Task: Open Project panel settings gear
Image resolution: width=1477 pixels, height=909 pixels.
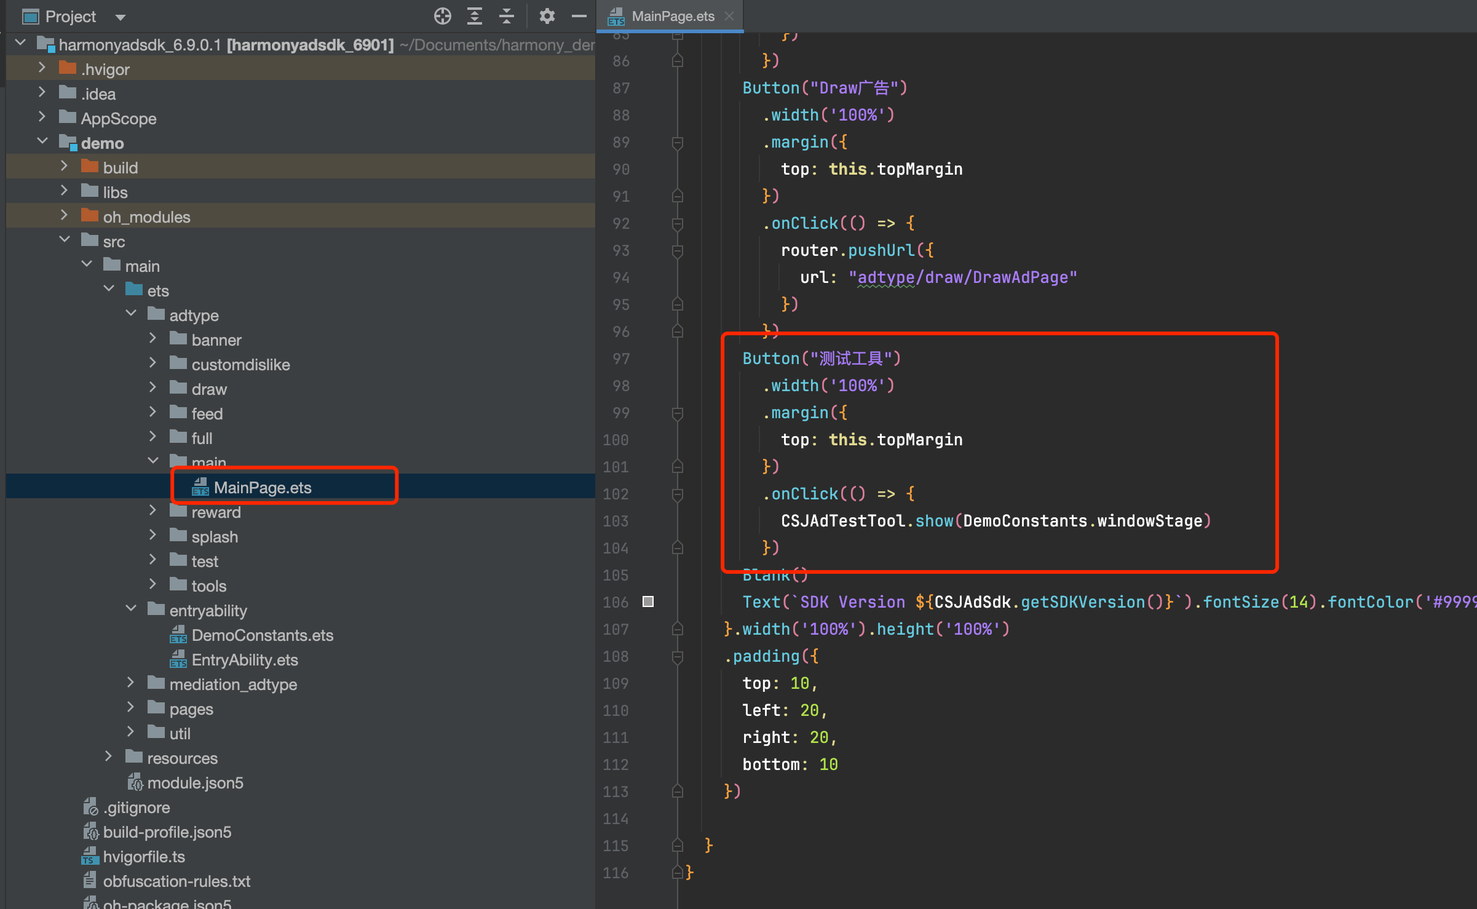Action: 547,16
